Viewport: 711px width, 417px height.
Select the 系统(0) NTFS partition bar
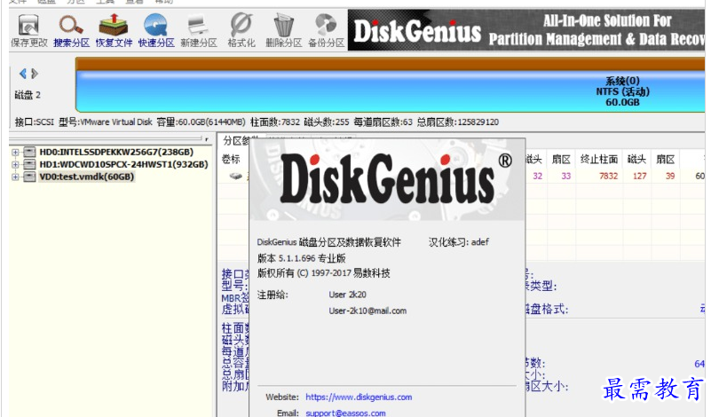point(390,85)
